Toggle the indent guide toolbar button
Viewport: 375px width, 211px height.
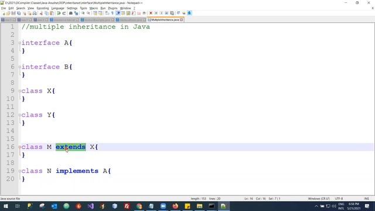(118, 13)
